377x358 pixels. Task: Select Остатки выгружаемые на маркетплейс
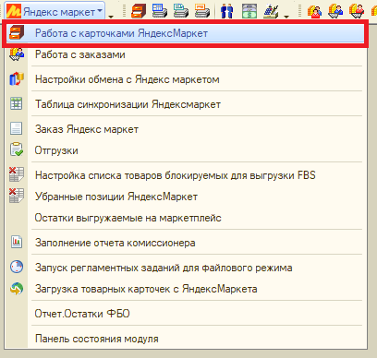coord(185,218)
